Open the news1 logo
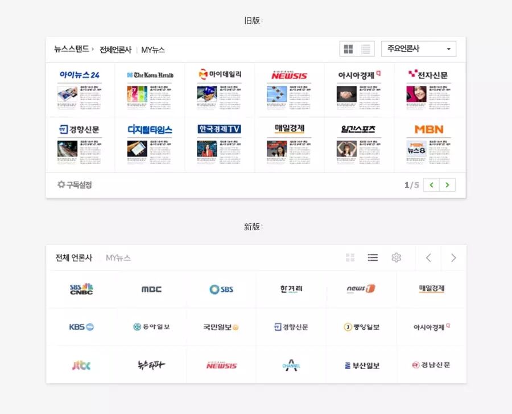The image size is (512, 414). pyautogui.click(x=361, y=289)
